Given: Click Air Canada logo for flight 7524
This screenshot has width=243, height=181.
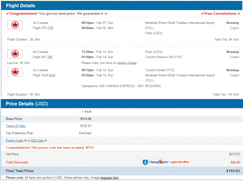Looking at the screenshot, I should point(15,72).
